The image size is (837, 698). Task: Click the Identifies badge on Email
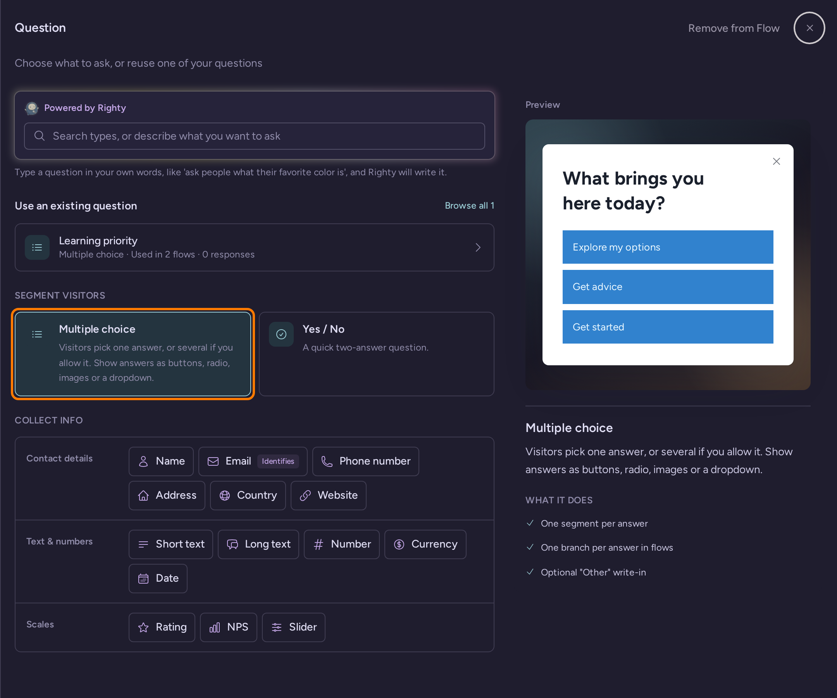pyautogui.click(x=278, y=461)
